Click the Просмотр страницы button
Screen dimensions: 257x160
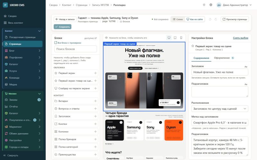coord(235,19)
